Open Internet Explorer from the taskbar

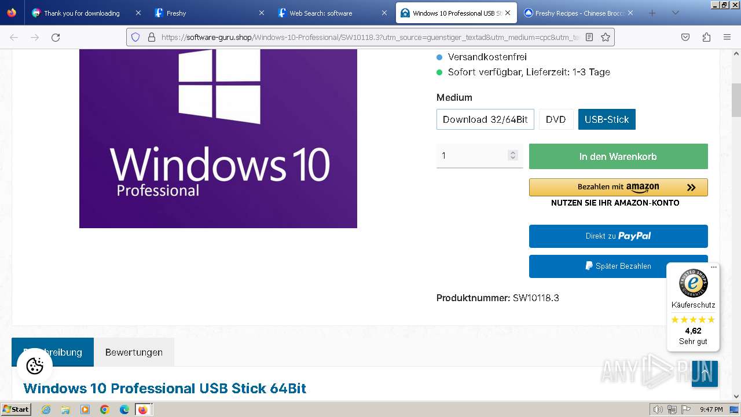point(46,409)
